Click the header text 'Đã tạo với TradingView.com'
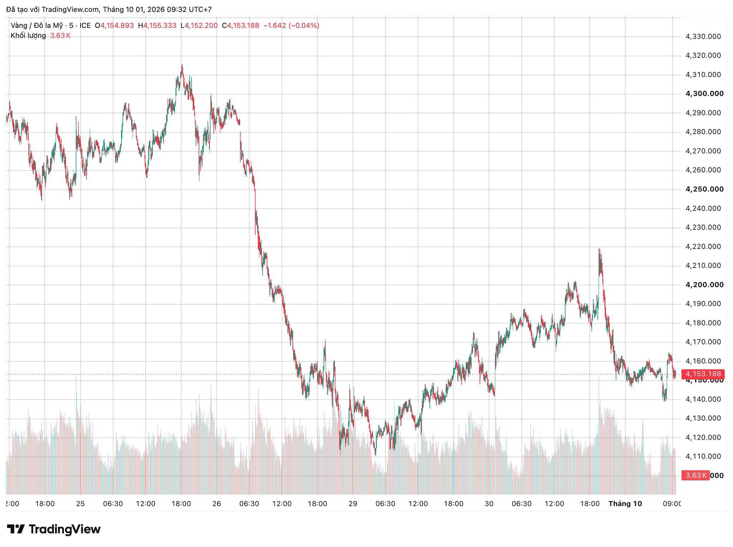Screen dimensions: 733x547 coord(53,10)
